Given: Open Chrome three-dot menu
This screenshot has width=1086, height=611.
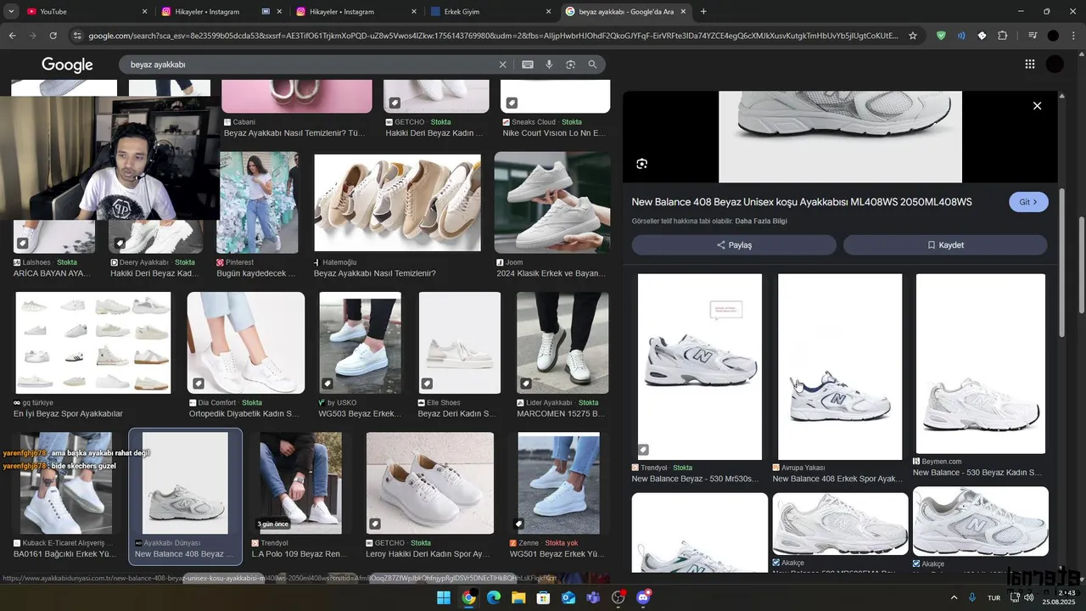Looking at the screenshot, I should point(1072,36).
